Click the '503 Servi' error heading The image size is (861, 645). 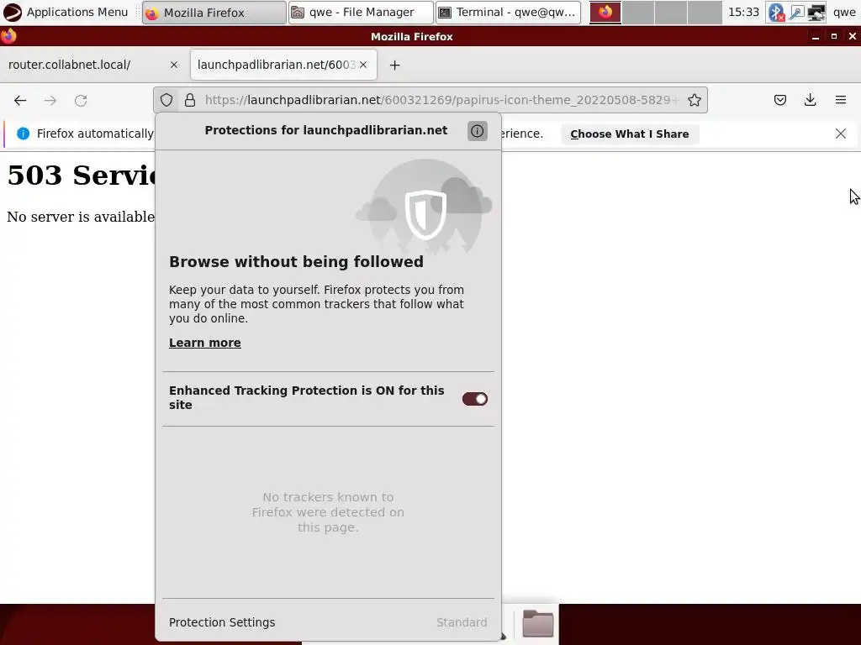tap(82, 176)
